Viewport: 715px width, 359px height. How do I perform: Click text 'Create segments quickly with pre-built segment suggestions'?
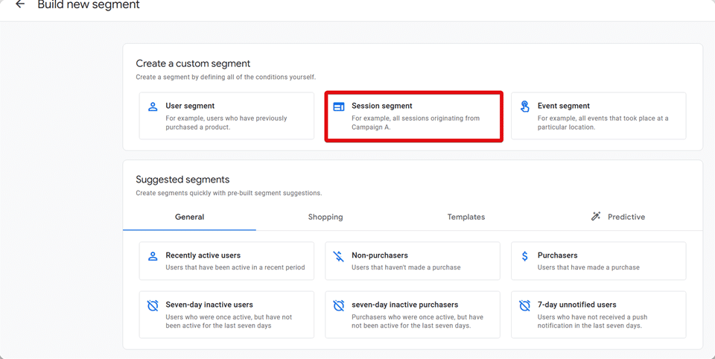[229, 193]
